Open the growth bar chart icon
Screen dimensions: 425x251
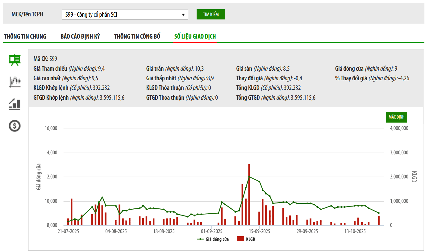tap(15, 104)
